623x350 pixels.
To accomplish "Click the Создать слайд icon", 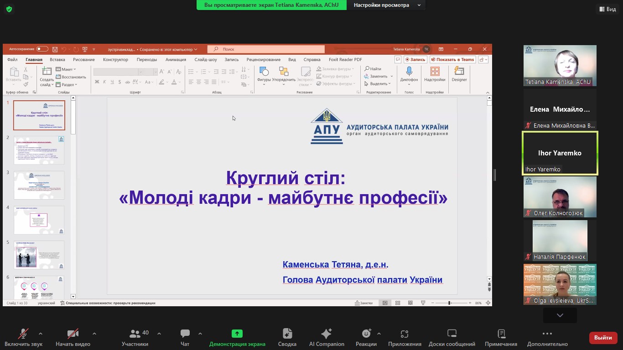I will [x=47, y=77].
